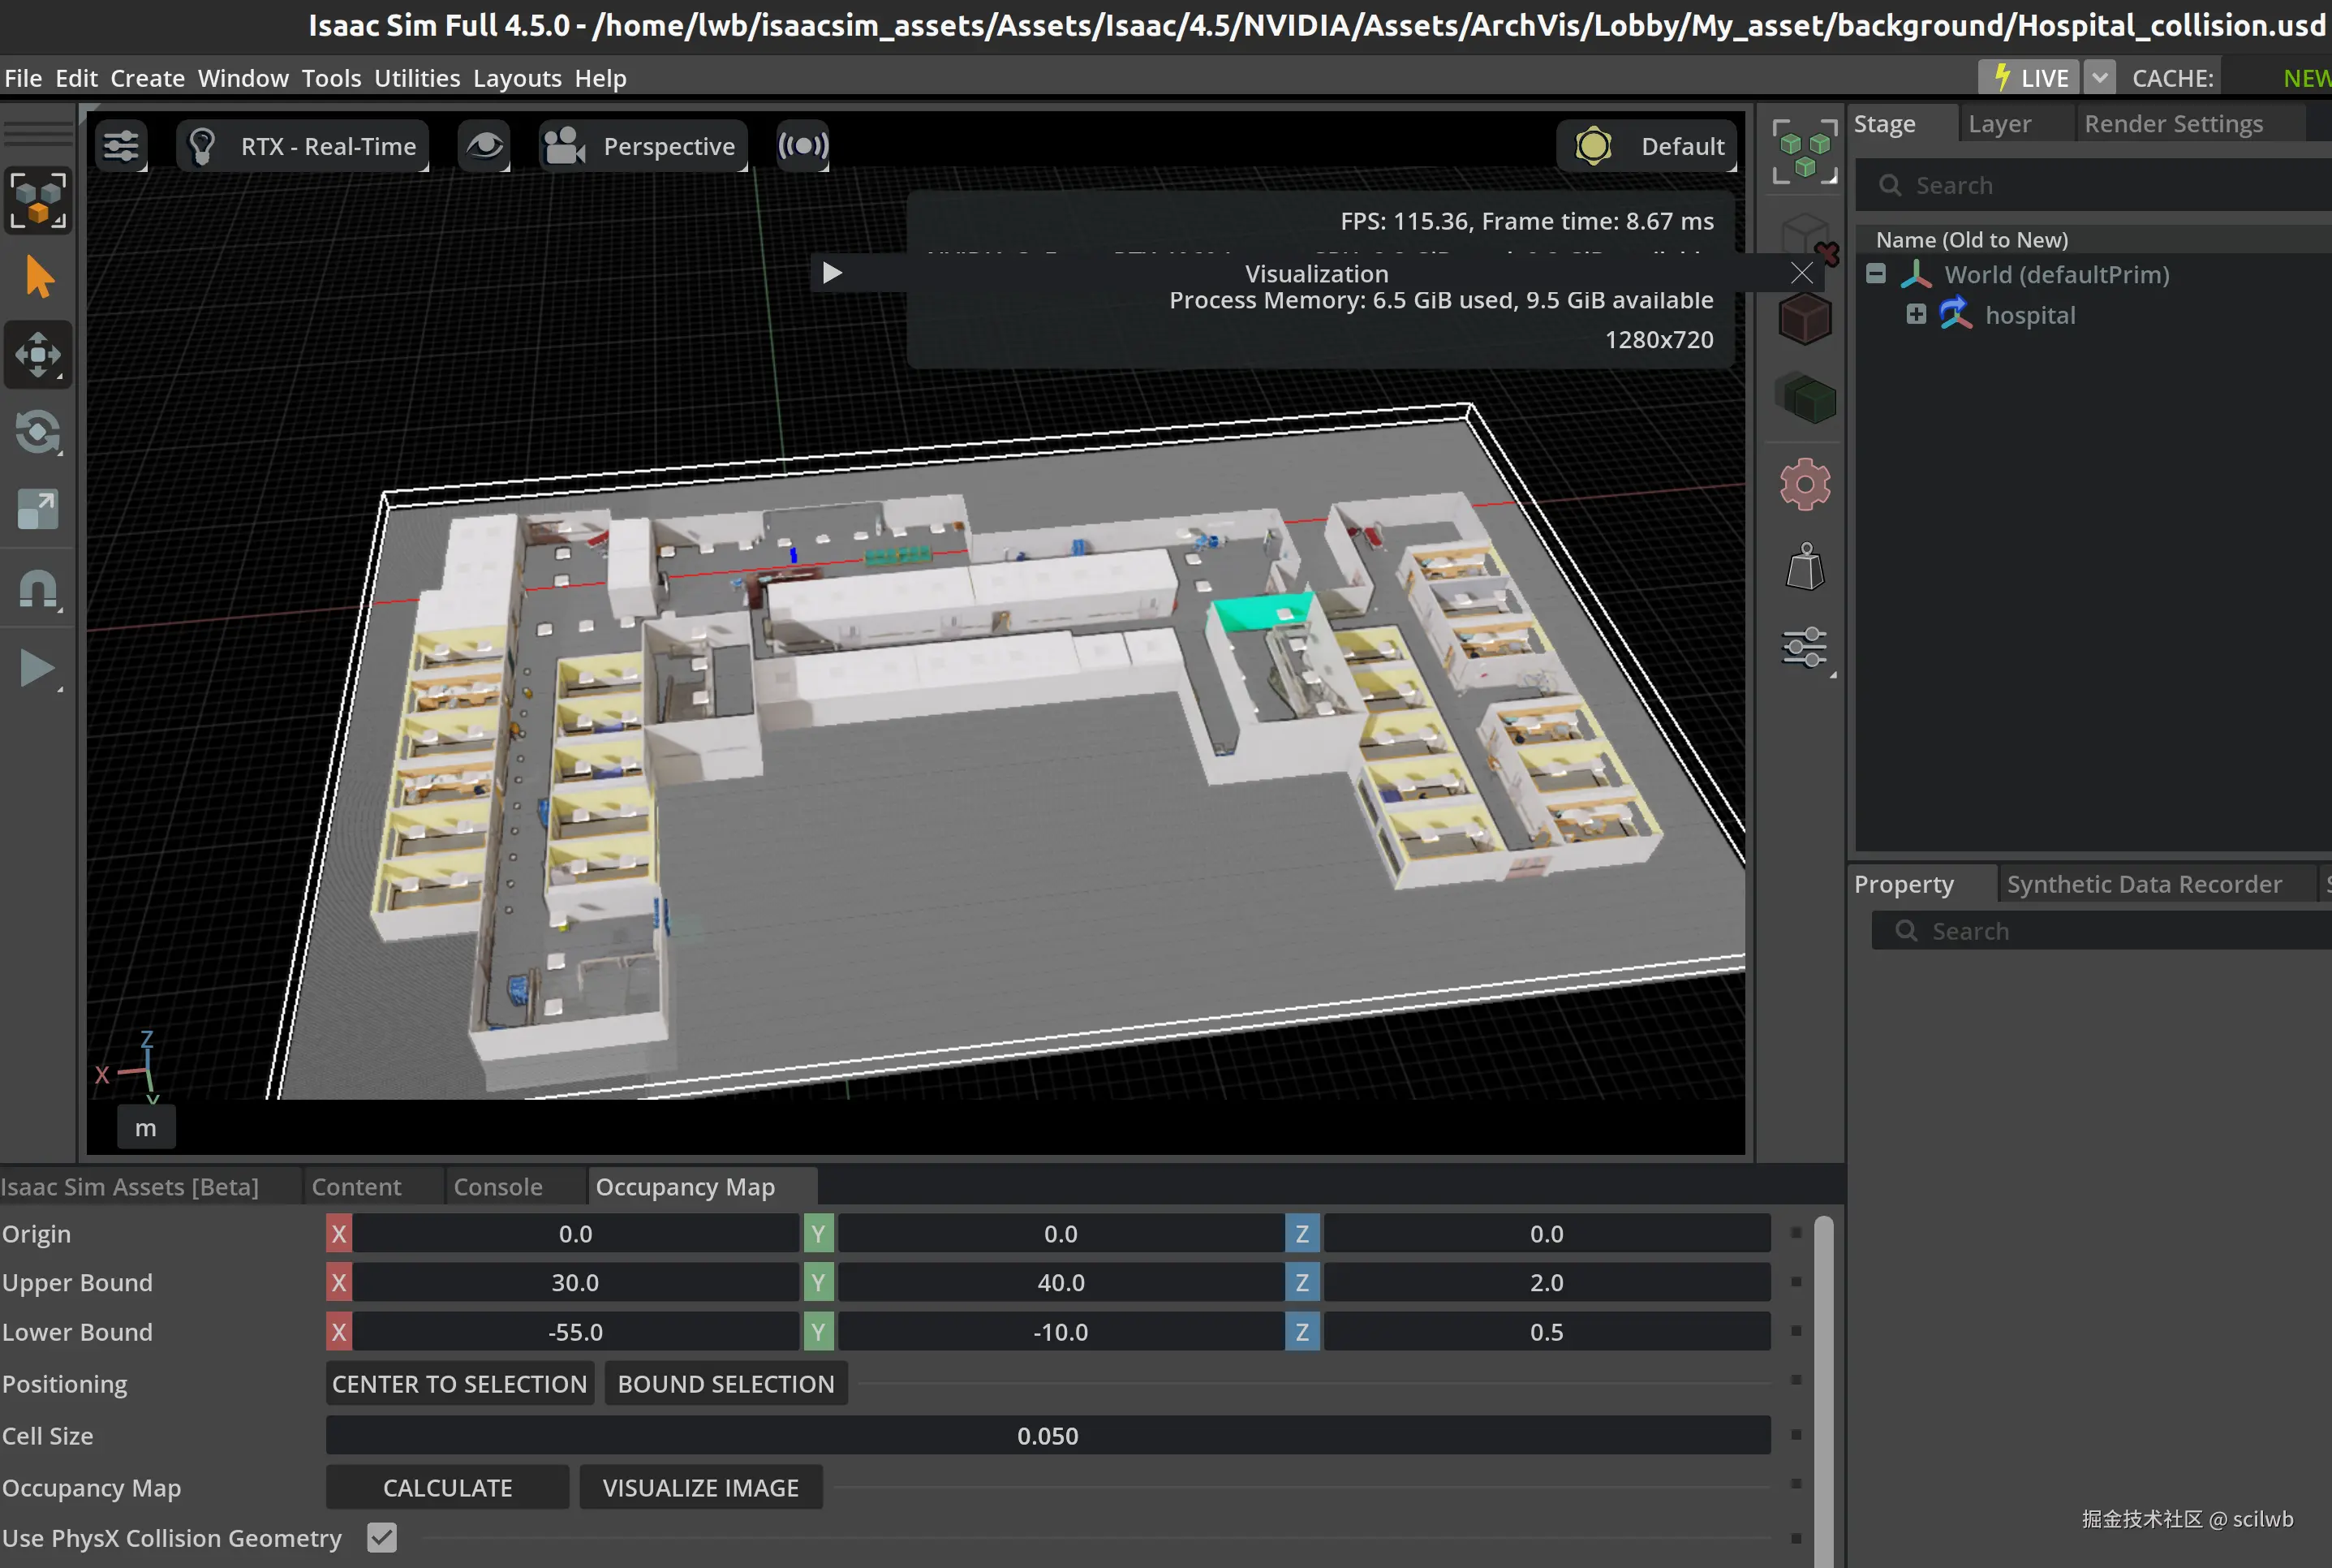2332x1568 pixels.
Task: Click the CALCULATE button
Action: (447, 1488)
